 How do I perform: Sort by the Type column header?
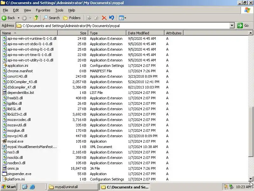click(107, 33)
